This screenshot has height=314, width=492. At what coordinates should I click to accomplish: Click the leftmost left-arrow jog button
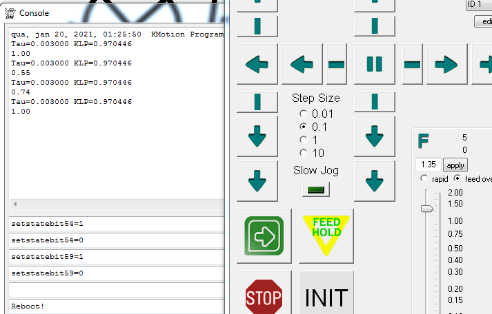(x=257, y=65)
